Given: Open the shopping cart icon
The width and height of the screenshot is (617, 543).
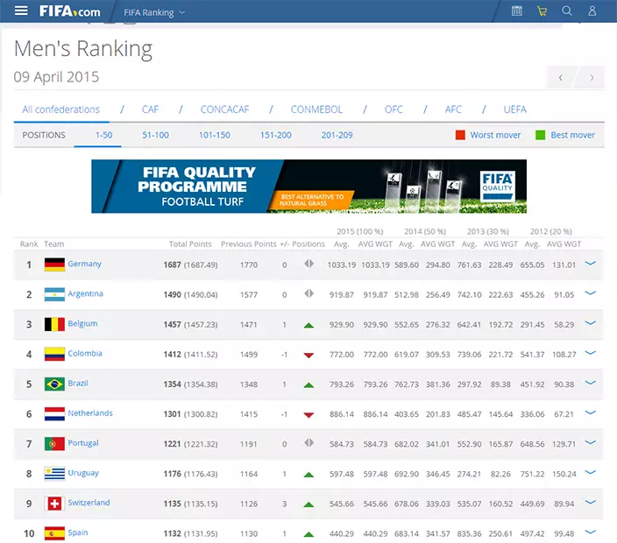Looking at the screenshot, I should point(542,11).
